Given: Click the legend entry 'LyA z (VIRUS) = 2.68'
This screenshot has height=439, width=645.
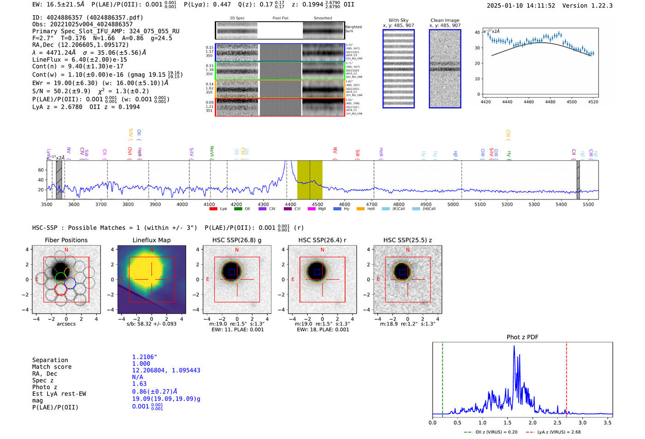Looking at the screenshot, I should click(553, 432).
